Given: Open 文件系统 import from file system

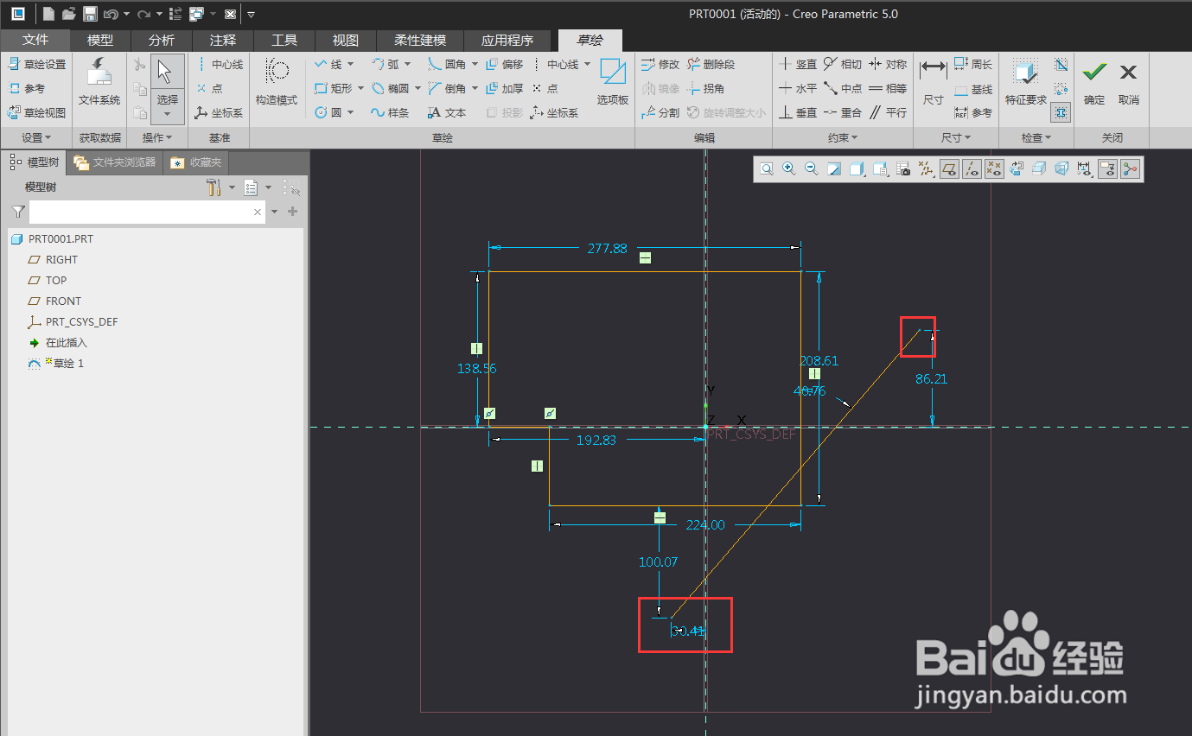Looking at the screenshot, I should (x=99, y=82).
